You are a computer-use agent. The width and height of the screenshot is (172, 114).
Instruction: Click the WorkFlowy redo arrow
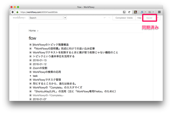[x=109, y=18]
